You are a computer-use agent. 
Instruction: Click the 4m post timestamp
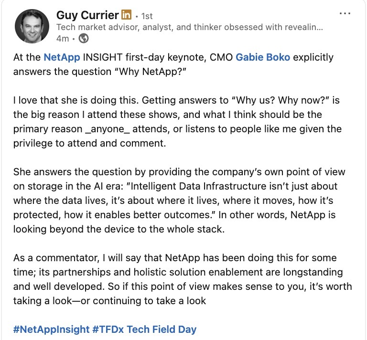(x=62, y=38)
